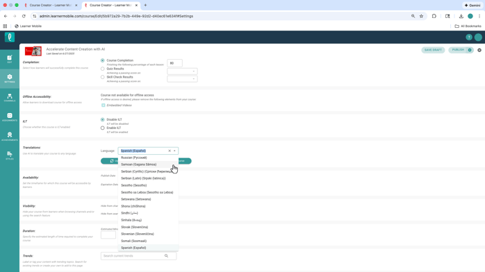Collapse the Language dropdown arrow
The height and width of the screenshot is (272, 485).
tap(175, 151)
